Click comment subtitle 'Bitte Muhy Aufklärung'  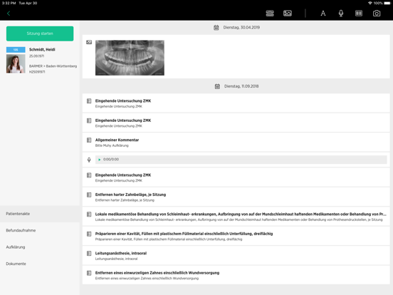(x=112, y=145)
